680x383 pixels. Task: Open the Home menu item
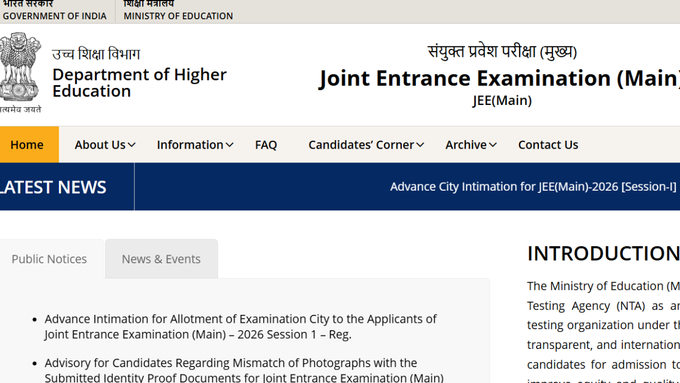click(x=27, y=145)
